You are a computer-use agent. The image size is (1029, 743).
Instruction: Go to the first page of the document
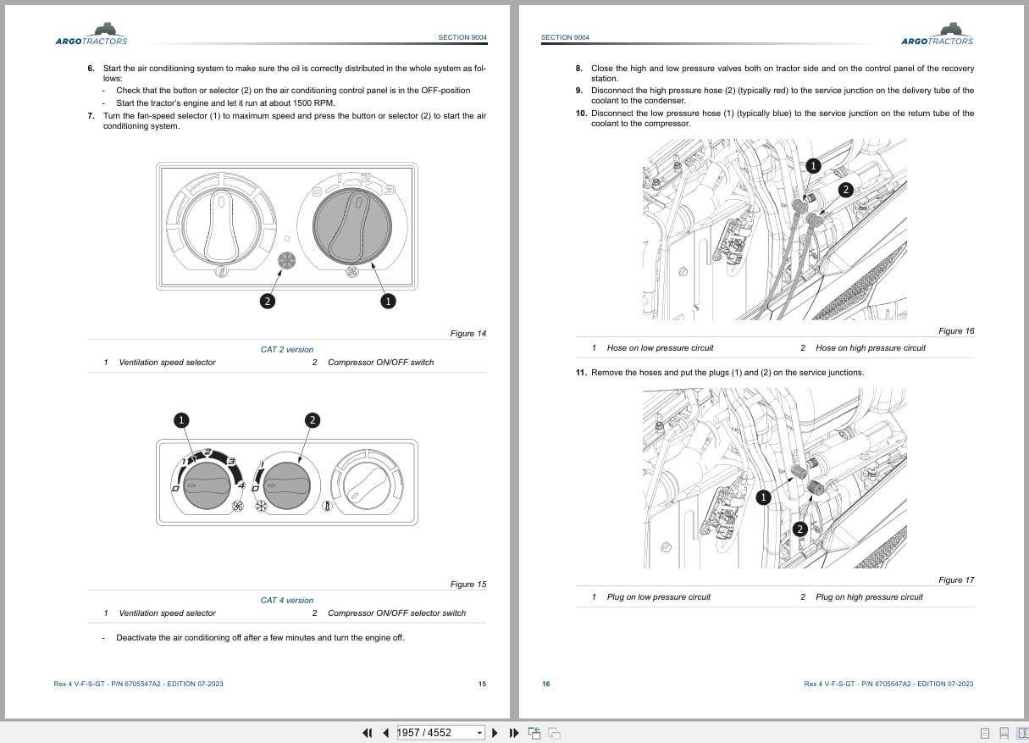[367, 733]
